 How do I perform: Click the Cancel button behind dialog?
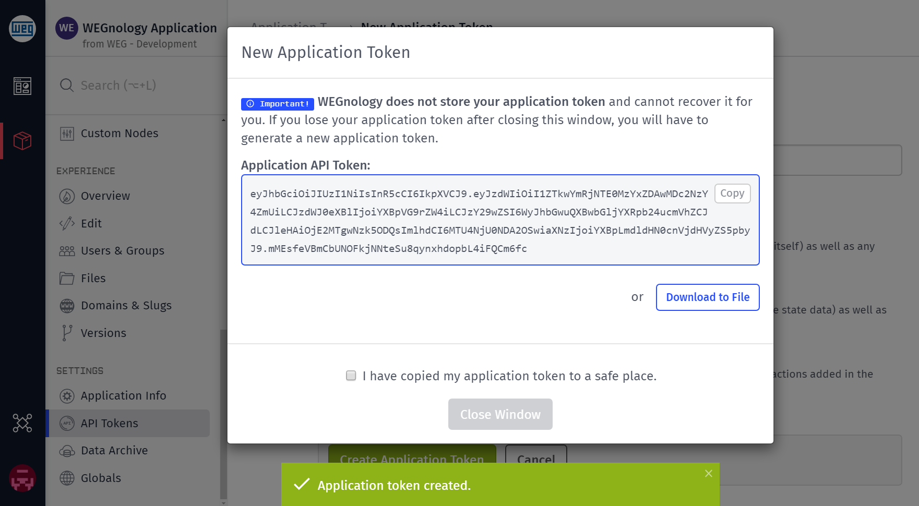[536, 454]
